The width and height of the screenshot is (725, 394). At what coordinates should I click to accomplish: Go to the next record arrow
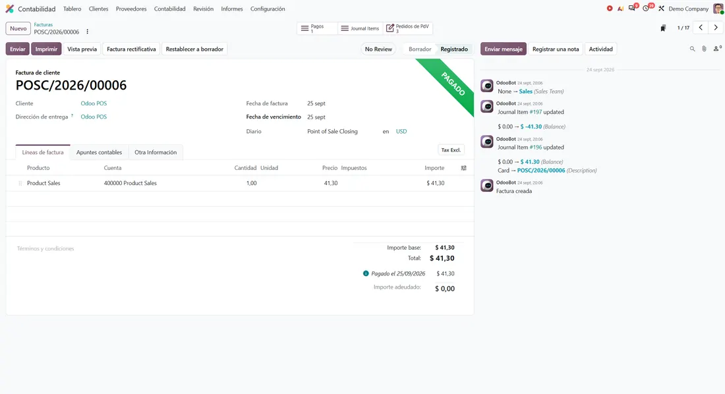pyautogui.click(x=716, y=28)
